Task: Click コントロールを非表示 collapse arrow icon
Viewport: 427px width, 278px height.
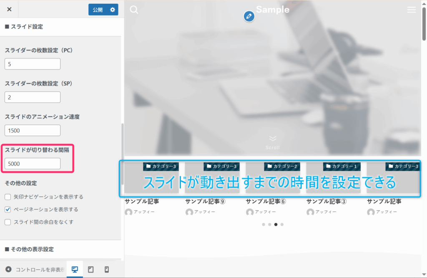Action: [x=8, y=269]
